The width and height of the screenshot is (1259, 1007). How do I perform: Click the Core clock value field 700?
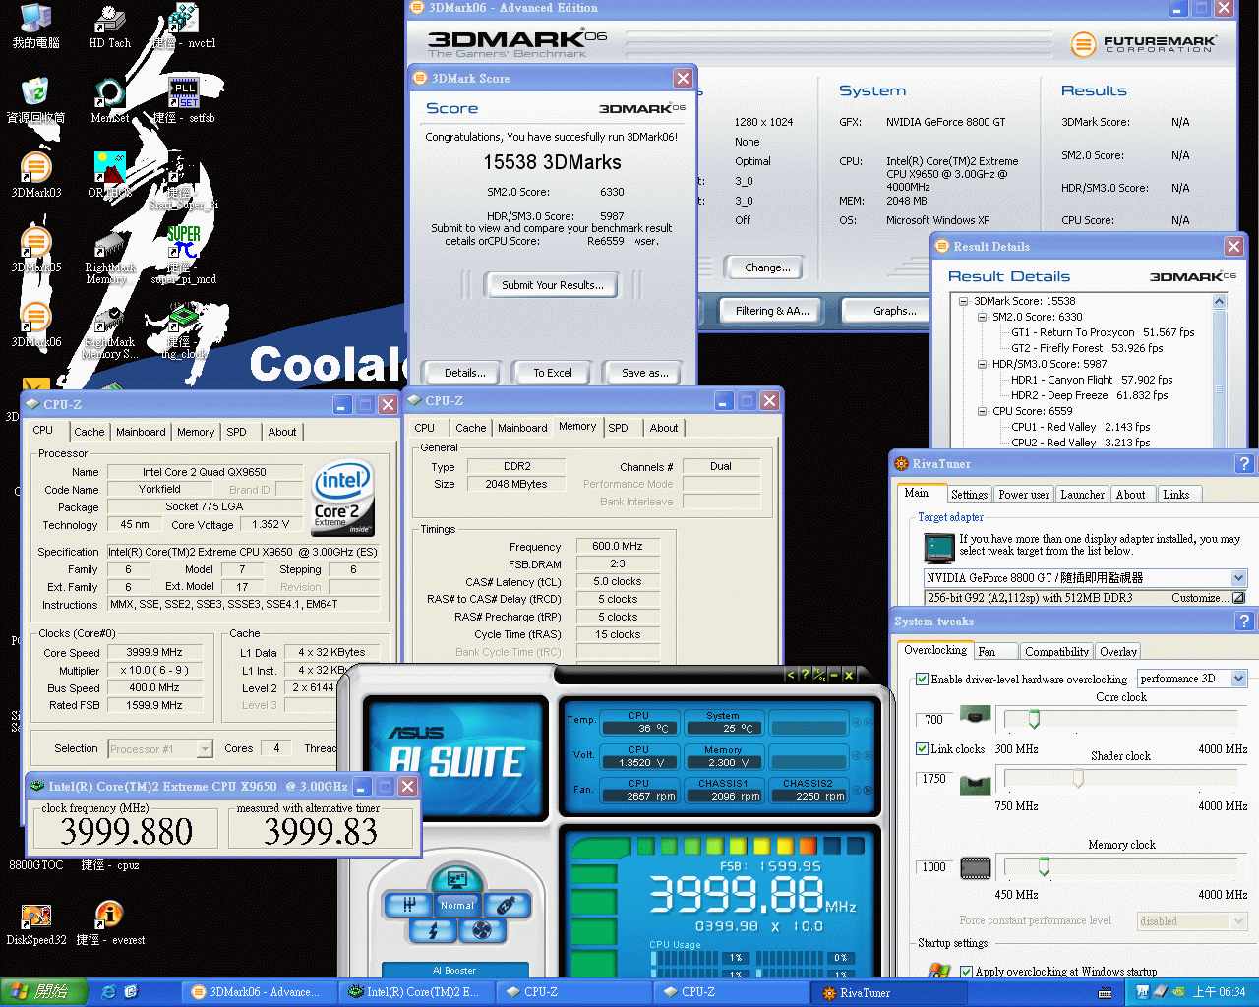[x=934, y=719]
